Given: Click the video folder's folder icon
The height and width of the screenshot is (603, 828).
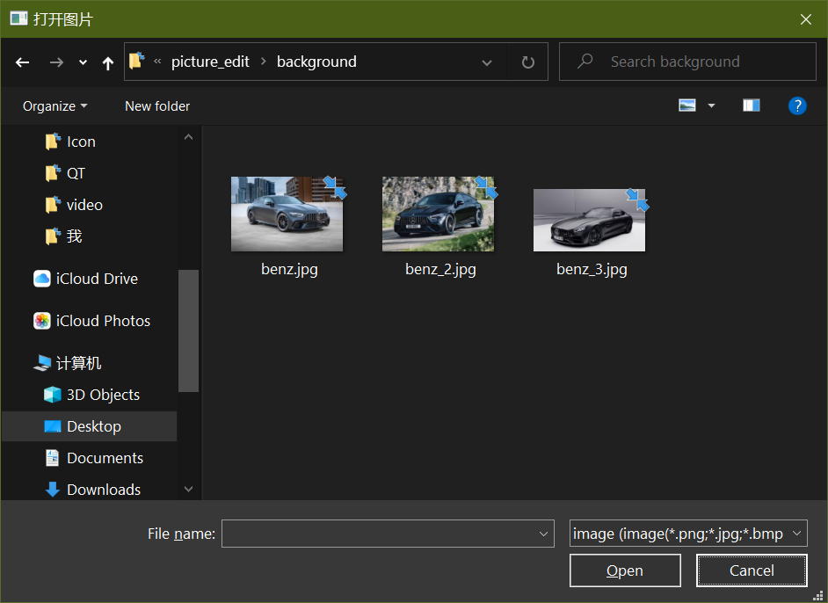Looking at the screenshot, I should [53, 205].
